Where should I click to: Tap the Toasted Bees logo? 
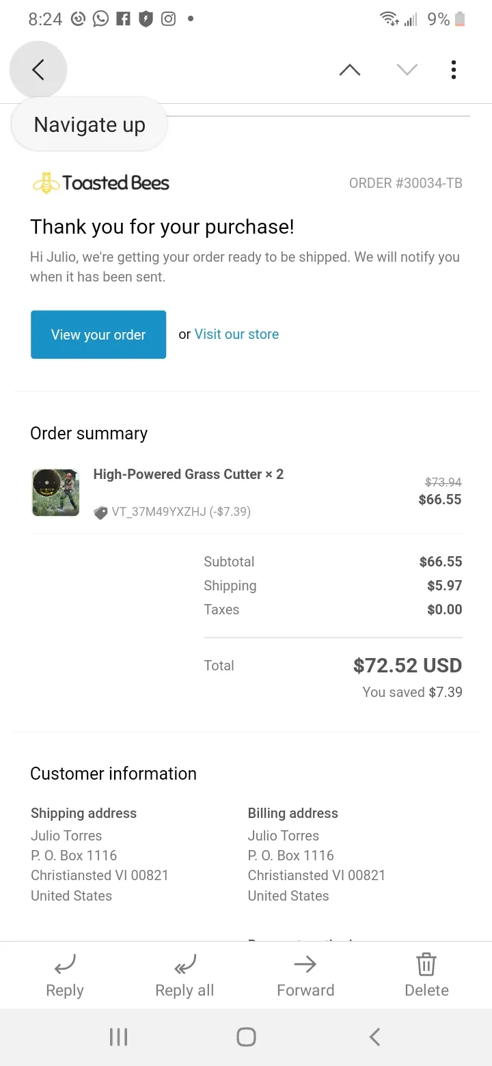(100, 183)
